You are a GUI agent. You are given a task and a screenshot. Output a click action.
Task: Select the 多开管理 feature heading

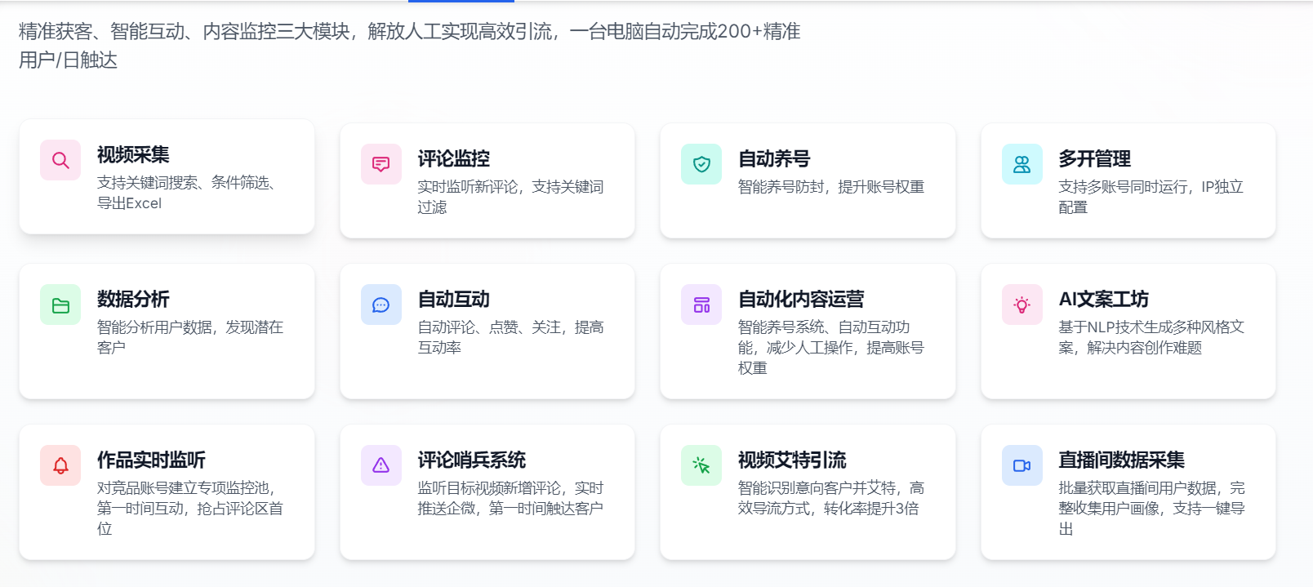point(1095,158)
